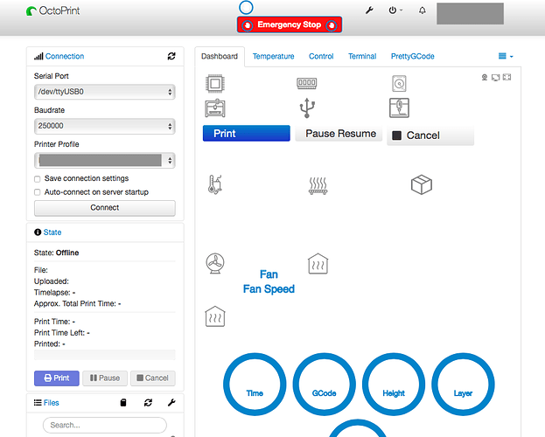Screen dimensions: 545x437
Task: Click the Connect button
Action: click(105, 208)
